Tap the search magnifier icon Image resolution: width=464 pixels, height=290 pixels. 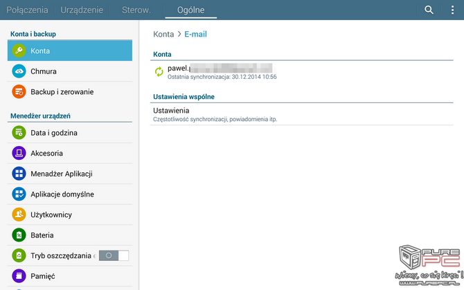(x=429, y=10)
